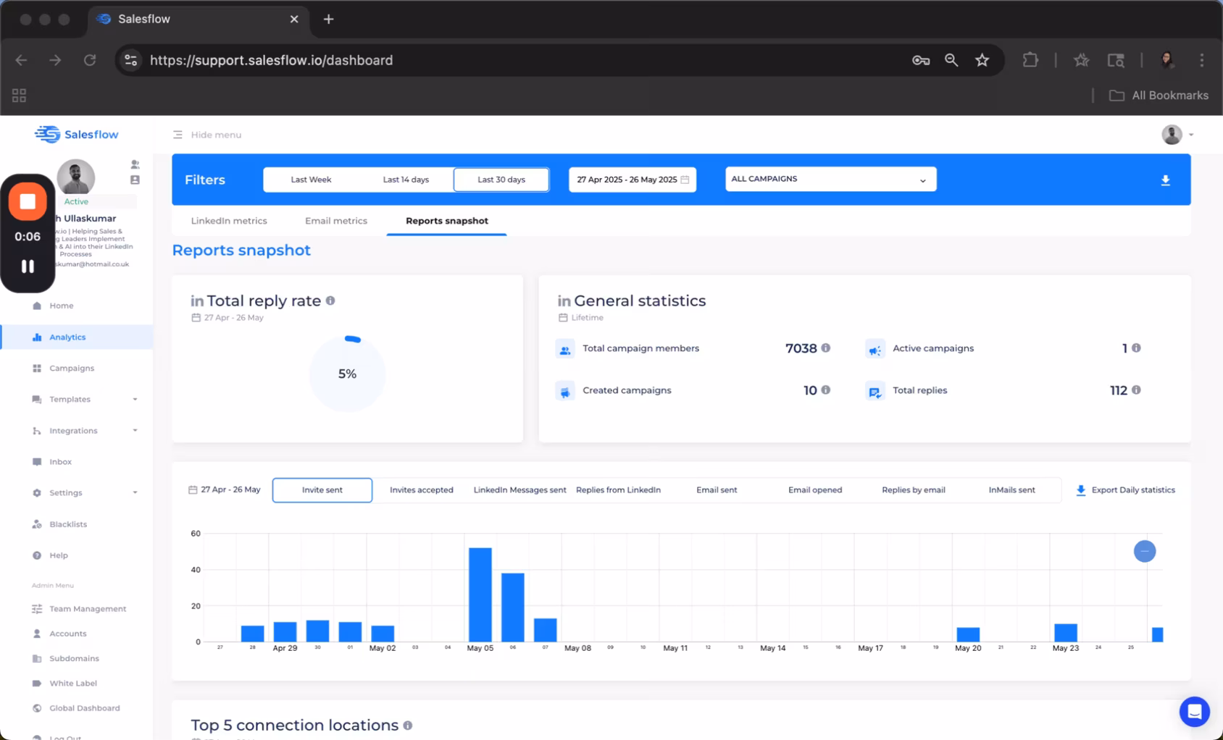Click Hide menu

(207, 135)
